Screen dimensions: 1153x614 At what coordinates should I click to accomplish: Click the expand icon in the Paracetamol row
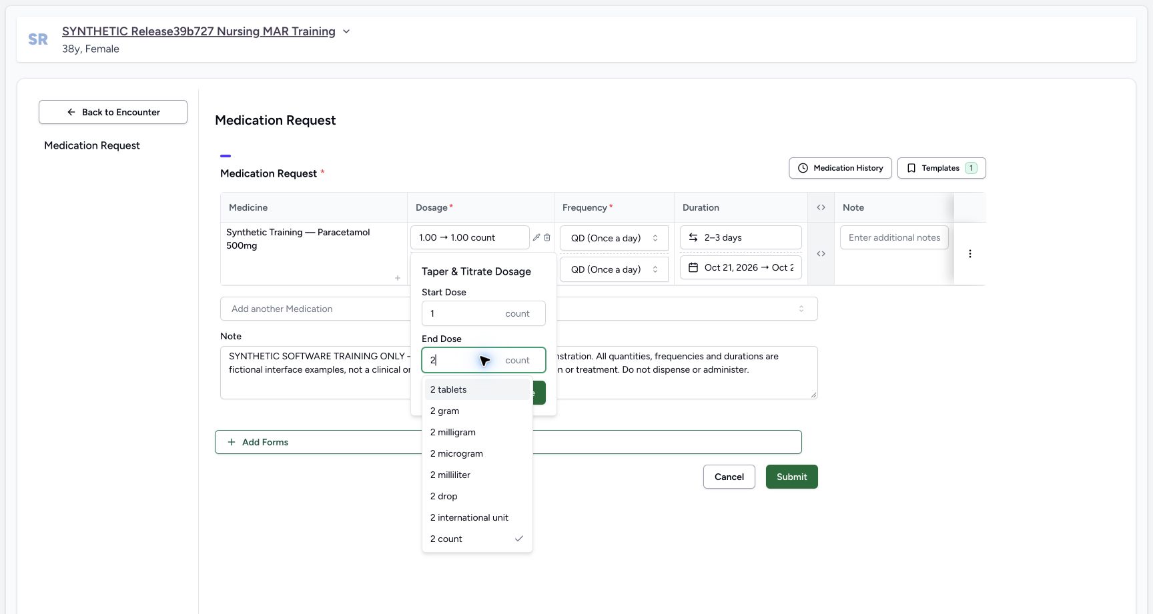pos(821,253)
